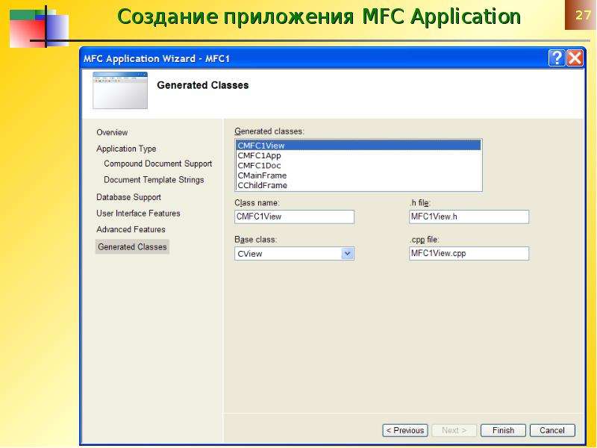This screenshot has height=448, width=597.
Task: Open Compound Document Support page
Action: [x=157, y=164]
